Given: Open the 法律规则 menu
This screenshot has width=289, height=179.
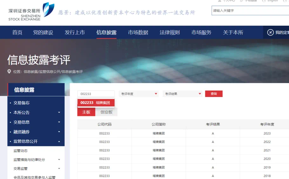Looking at the screenshot, I should pos(170,32).
